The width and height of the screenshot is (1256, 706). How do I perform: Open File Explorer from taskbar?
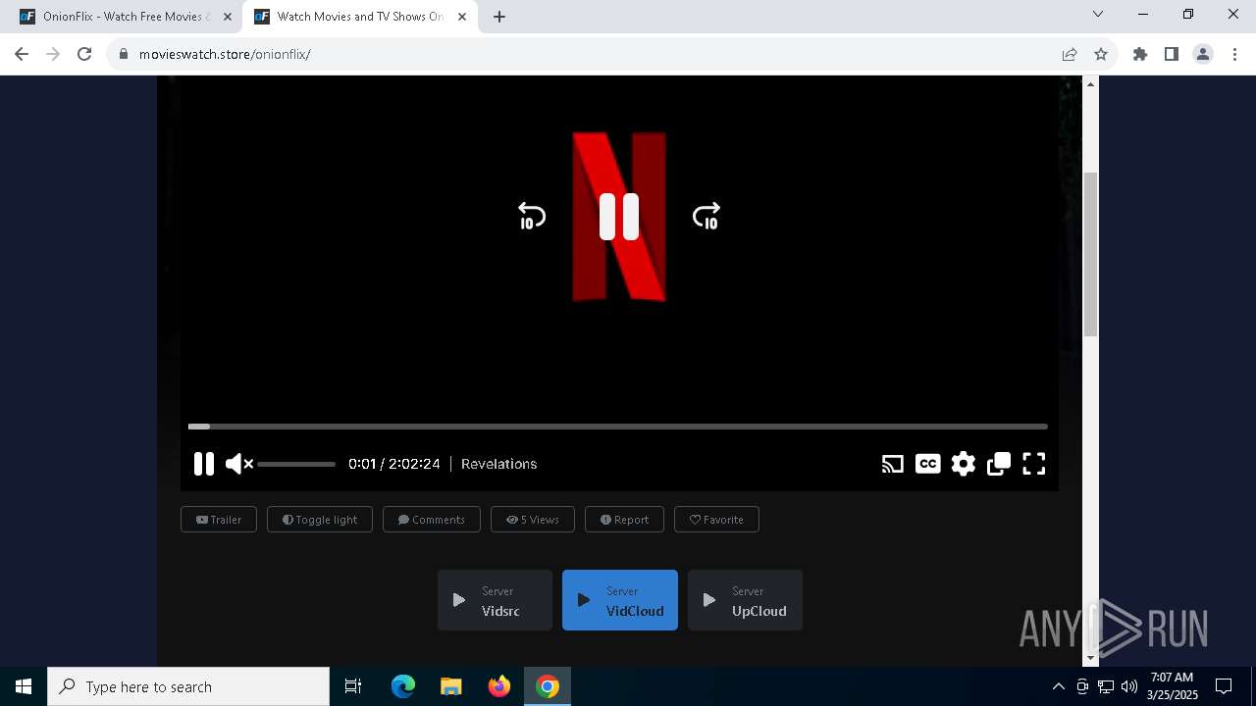pyautogui.click(x=451, y=686)
